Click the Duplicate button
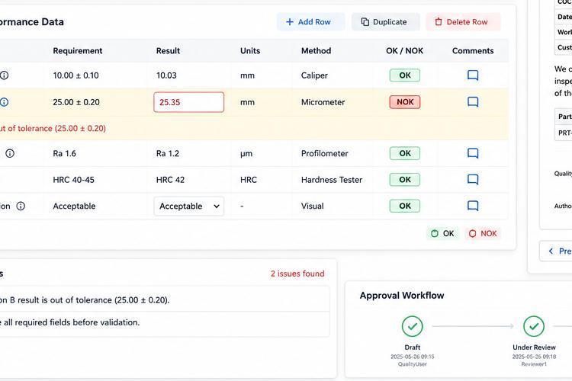Viewport: 572px width, 381px height. tap(386, 22)
